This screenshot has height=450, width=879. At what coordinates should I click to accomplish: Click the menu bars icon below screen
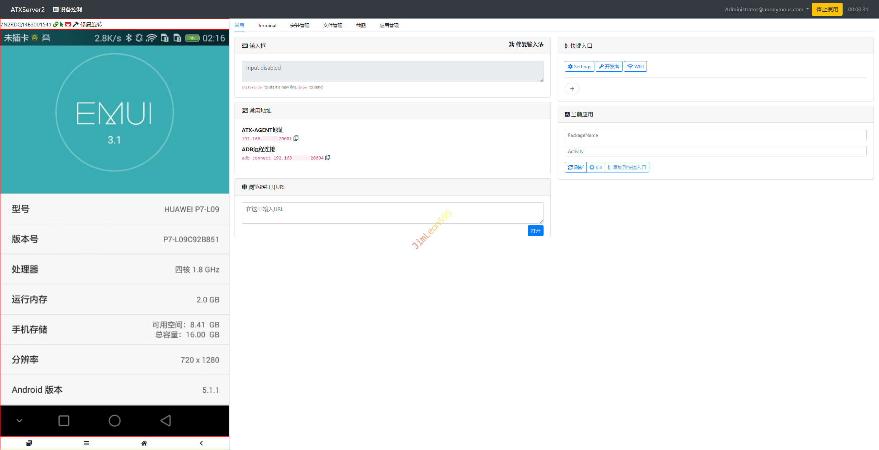tap(87, 443)
